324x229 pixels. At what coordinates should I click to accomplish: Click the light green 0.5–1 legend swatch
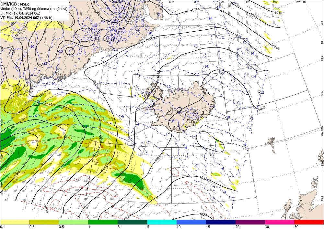(x=74, y=222)
